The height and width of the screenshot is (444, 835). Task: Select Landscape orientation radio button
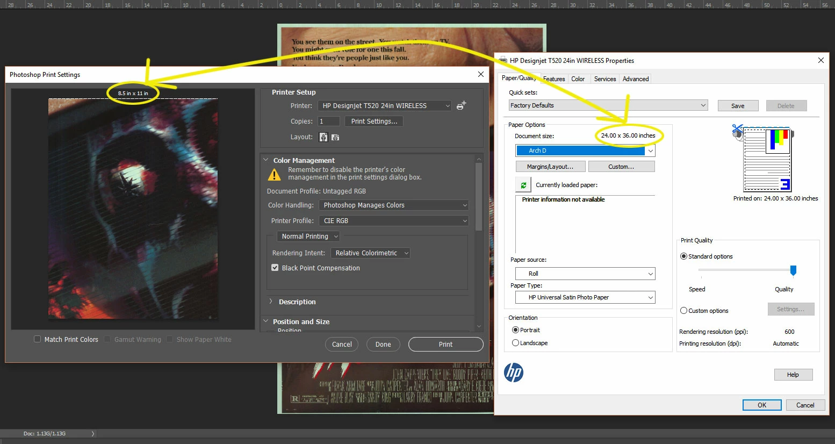click(x=515, y=343)
